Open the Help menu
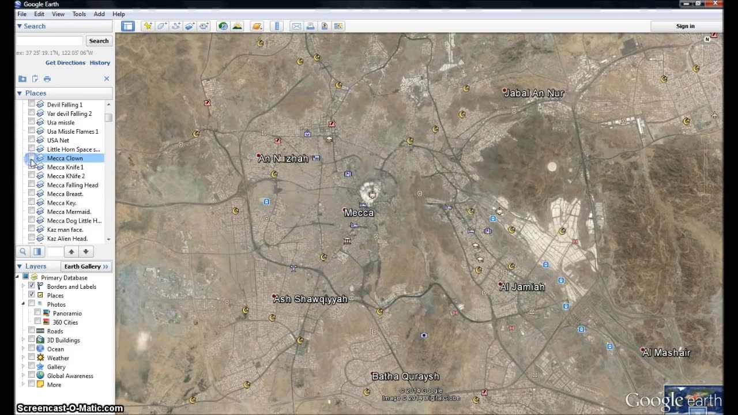 119,14
